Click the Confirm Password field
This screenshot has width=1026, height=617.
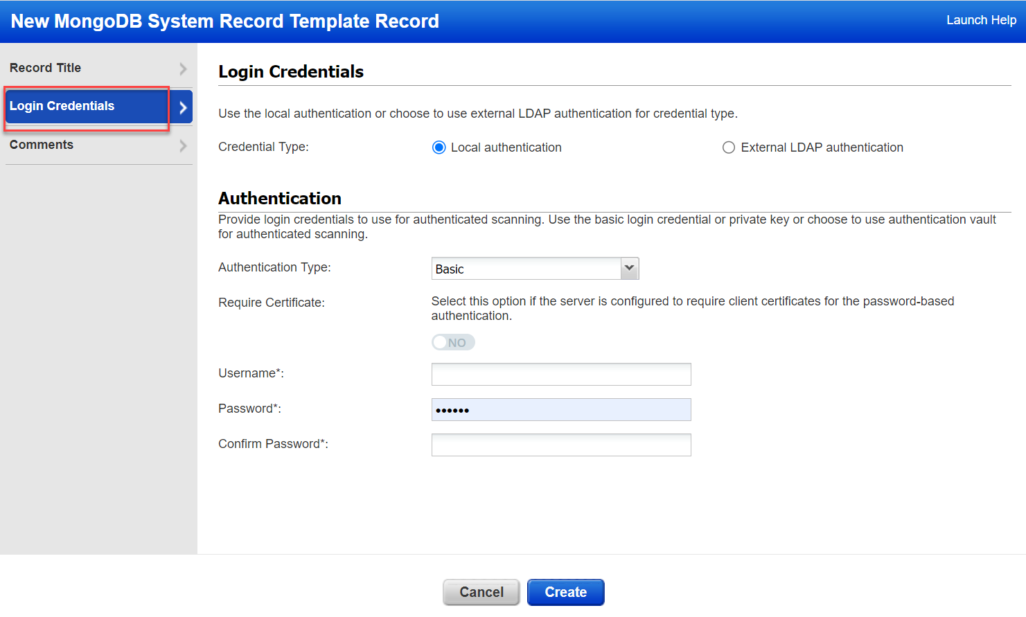561,445
